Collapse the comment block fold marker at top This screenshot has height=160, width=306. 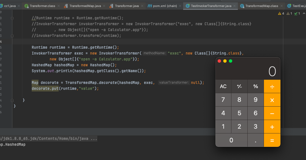coord(12,18)
